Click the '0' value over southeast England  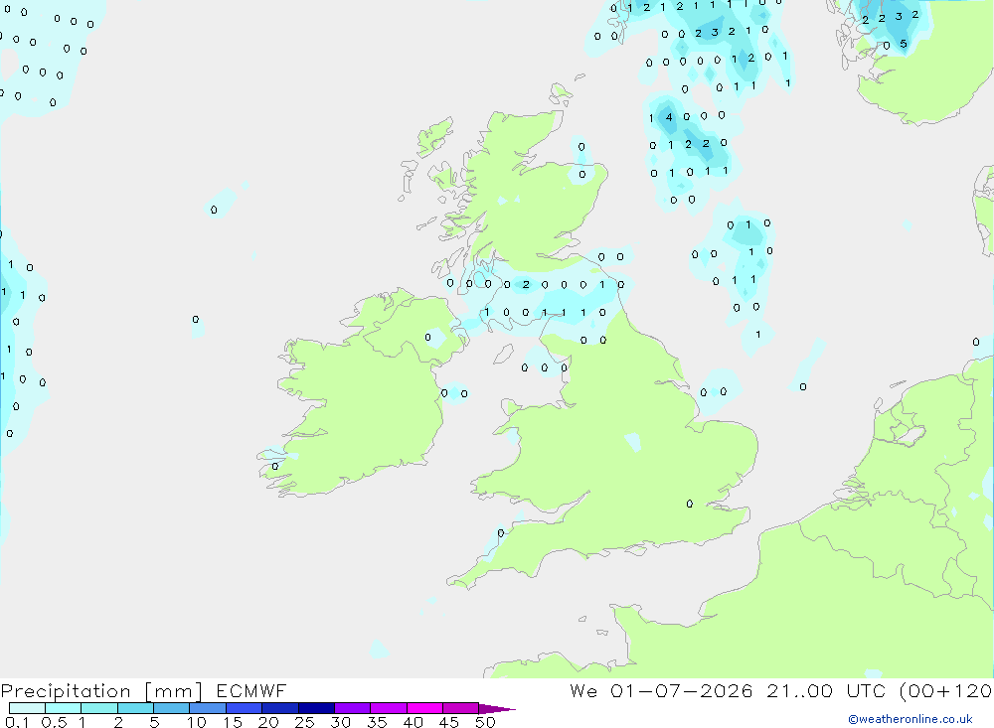pyautogui.click(x=690, y=504)
